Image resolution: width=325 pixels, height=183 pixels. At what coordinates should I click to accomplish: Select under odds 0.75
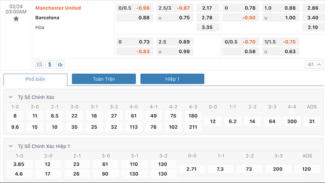(x=175, y=17)
